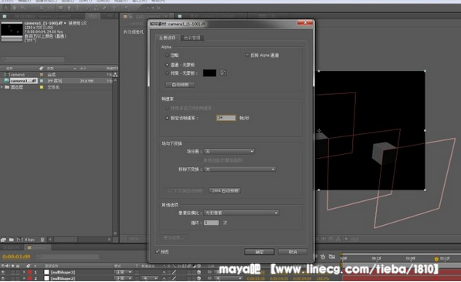Open the Separate Fields dropdown
The height and width of the screenshot is (282, 461).
(229, 152)
